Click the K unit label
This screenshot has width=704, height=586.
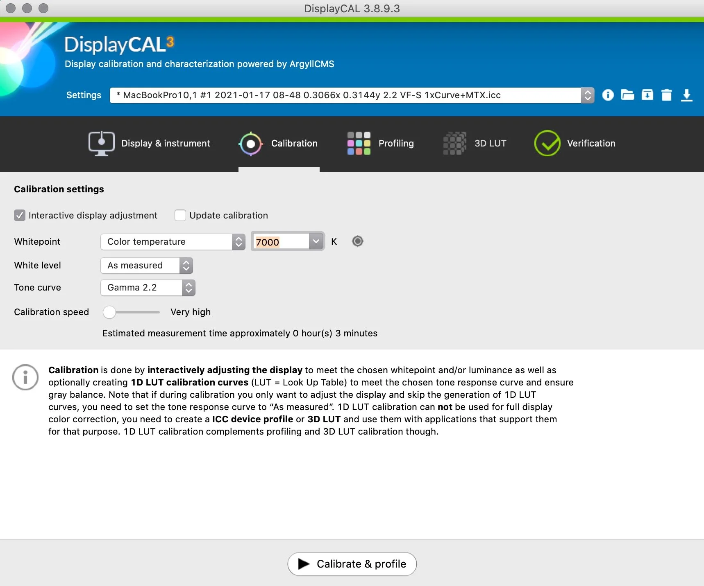coord(334,241)
